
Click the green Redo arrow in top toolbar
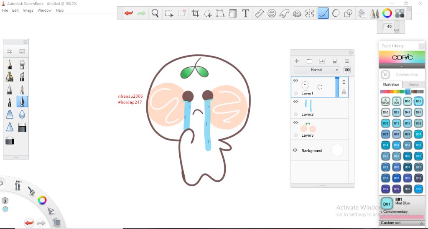point(141,13)
